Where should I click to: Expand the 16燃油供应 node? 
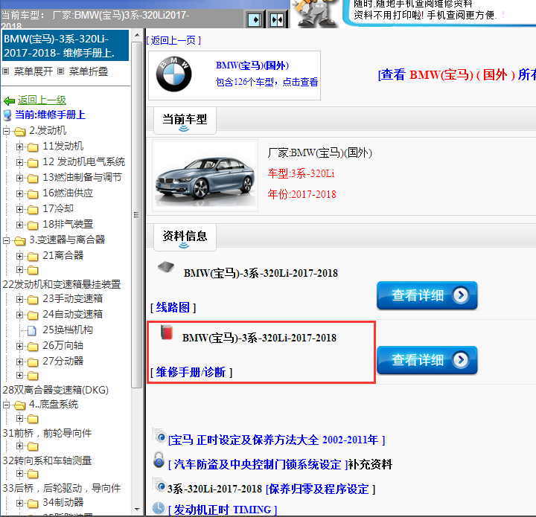[x=19, y=194]
